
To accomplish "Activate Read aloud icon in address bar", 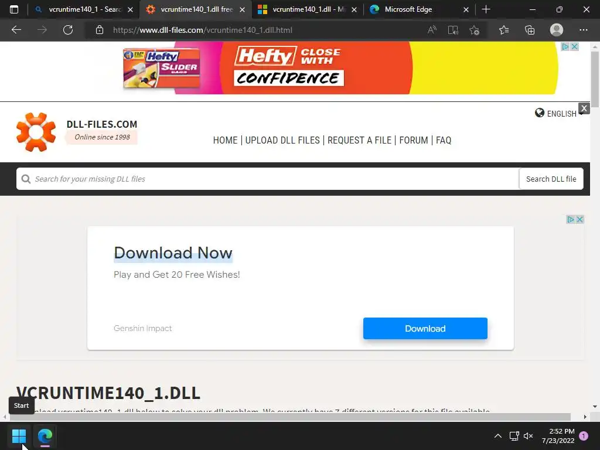I will 432,30.
